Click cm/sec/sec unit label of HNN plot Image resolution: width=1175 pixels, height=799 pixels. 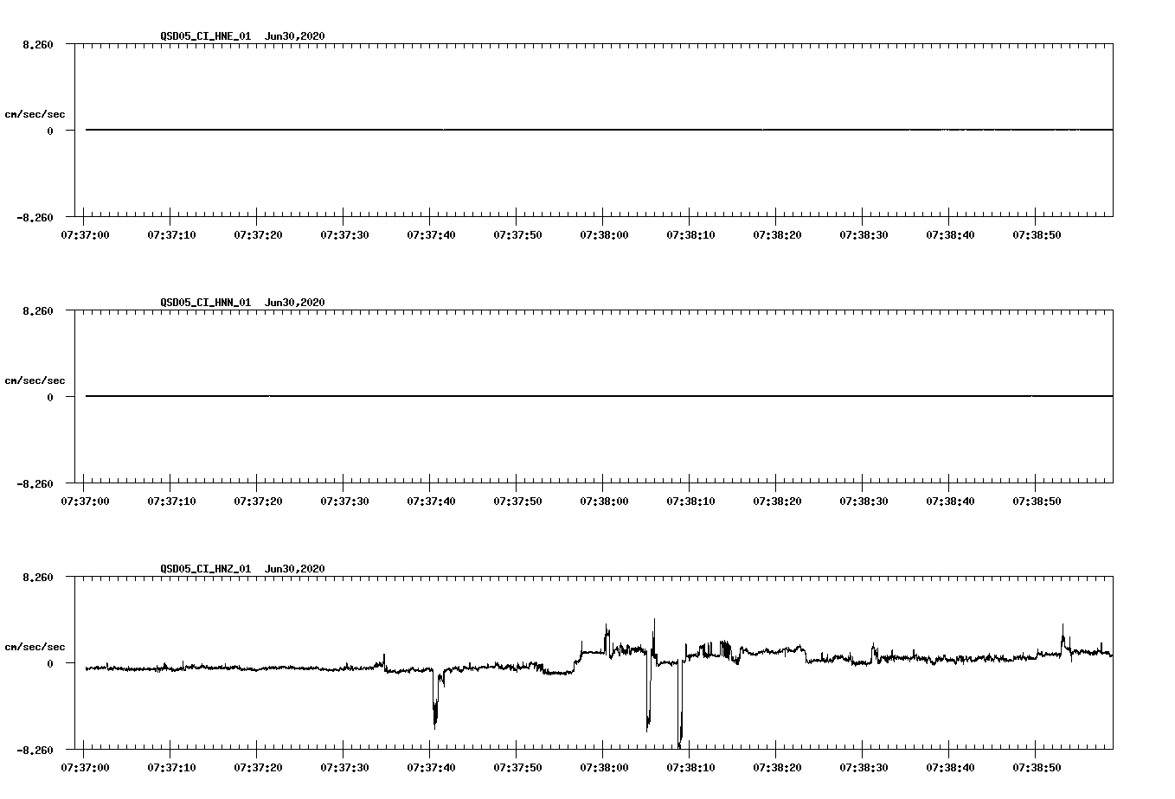click(x=35, y=380)
